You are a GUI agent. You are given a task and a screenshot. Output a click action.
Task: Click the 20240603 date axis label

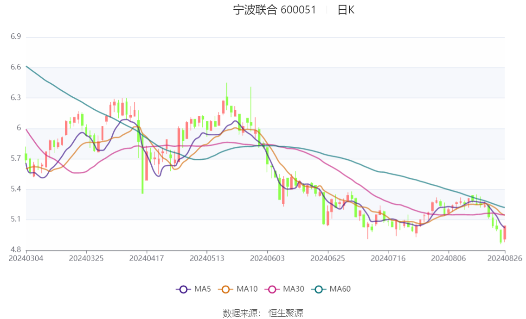coord(267,258)
